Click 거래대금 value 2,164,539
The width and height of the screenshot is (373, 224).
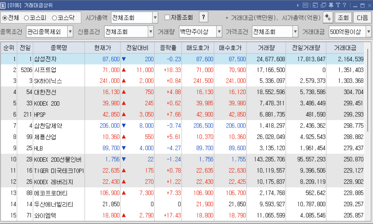click(351, 59)
